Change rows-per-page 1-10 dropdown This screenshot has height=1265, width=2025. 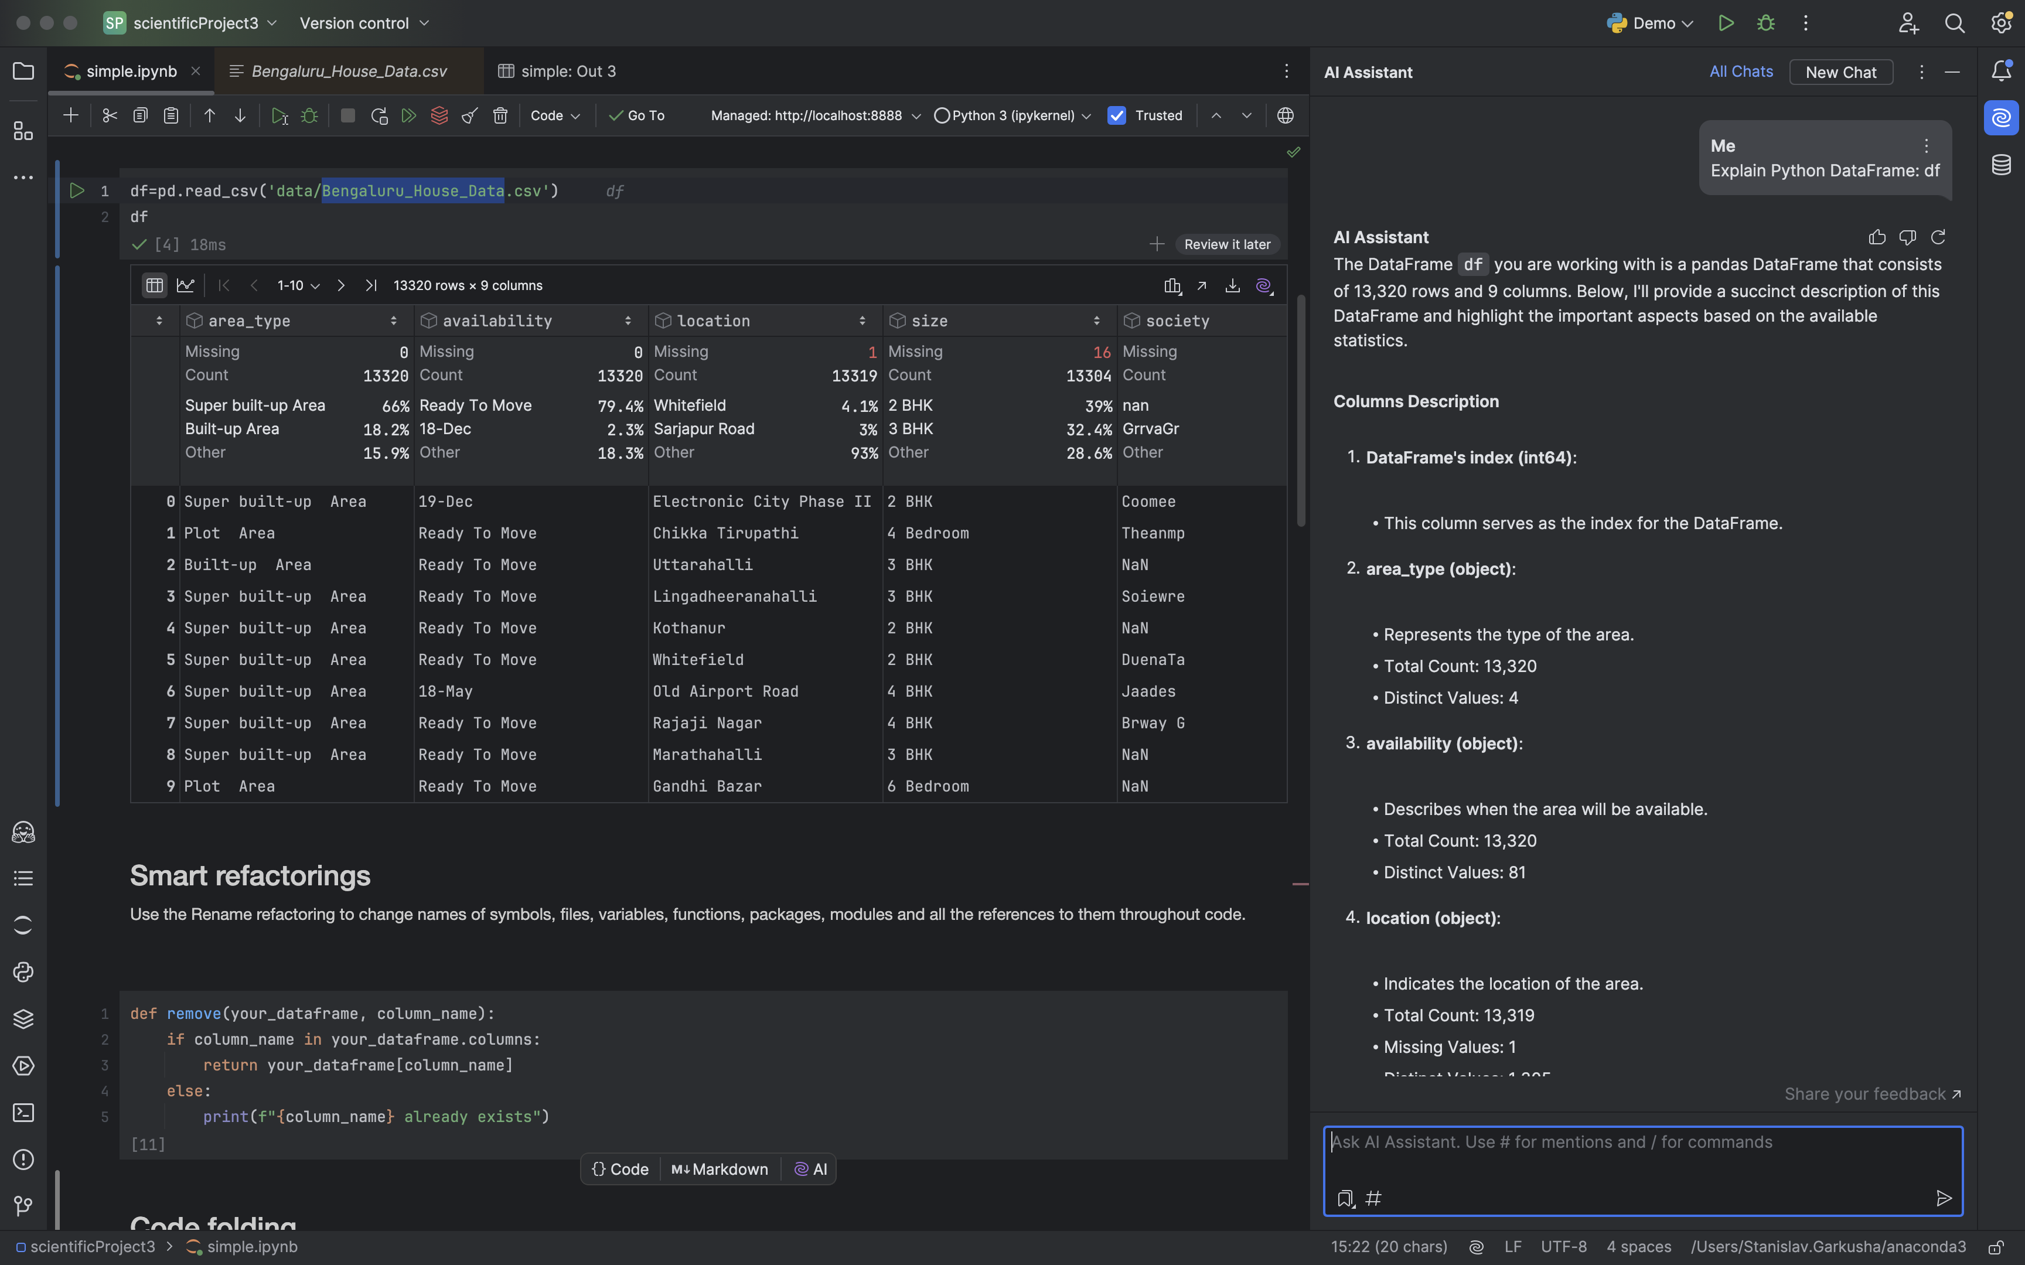(299, 285)
